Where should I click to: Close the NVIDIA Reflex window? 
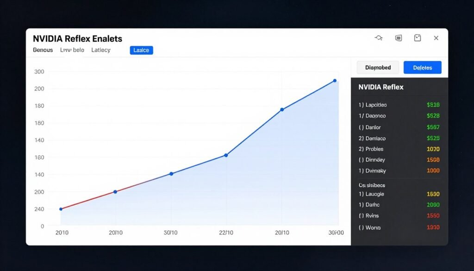(x=436, y=38)
